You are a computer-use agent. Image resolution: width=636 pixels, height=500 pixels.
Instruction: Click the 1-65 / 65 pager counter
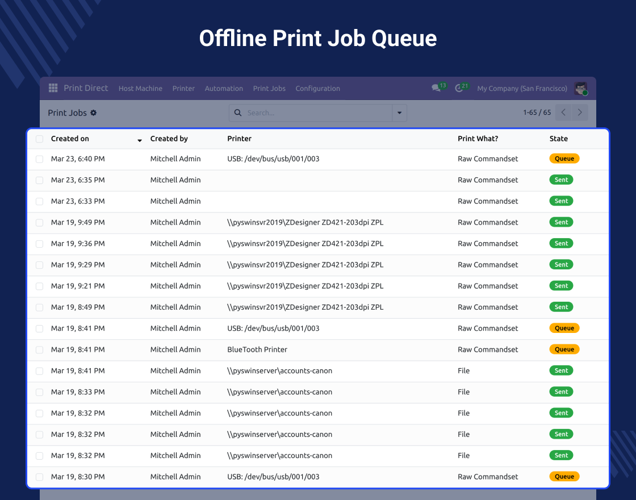click(x=537, y=113)
